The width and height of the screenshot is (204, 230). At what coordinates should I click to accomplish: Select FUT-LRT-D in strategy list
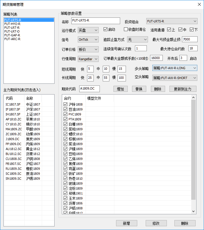click(x=29, y=31)
